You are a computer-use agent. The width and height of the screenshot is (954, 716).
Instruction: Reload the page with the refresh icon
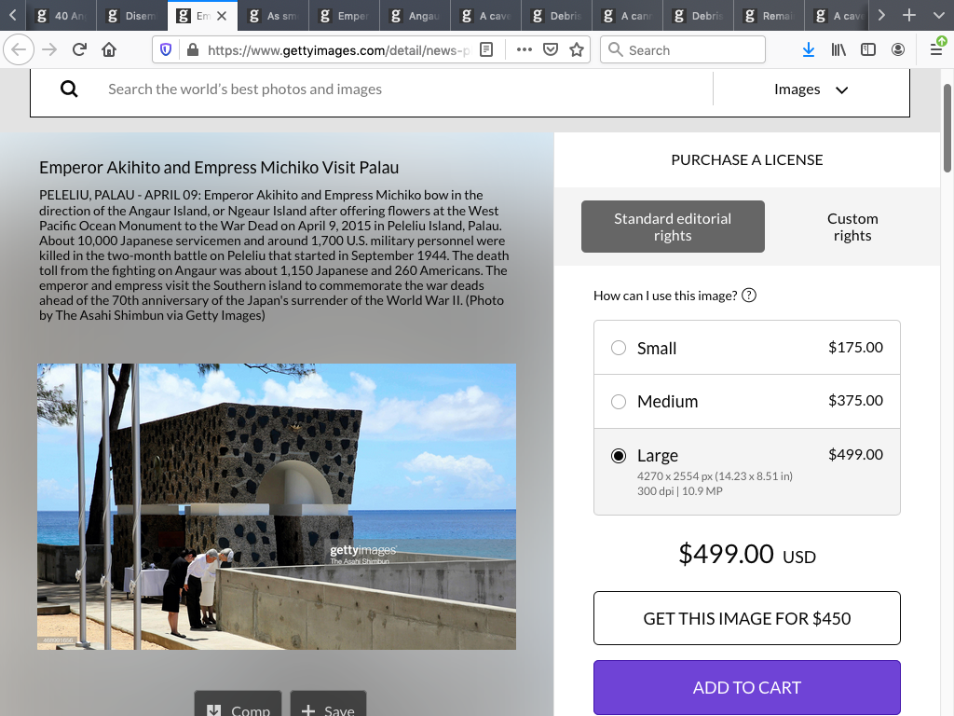[80, 50]
